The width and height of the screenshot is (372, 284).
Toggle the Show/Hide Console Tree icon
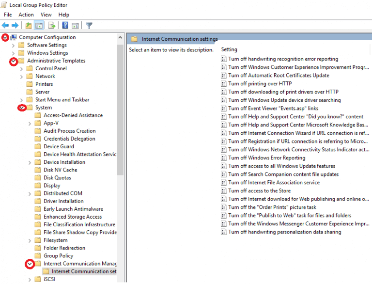[x=39, y=25]
